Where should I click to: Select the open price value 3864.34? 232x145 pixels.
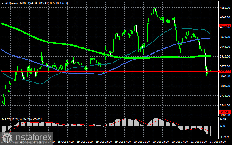click(x=32, y=3)
